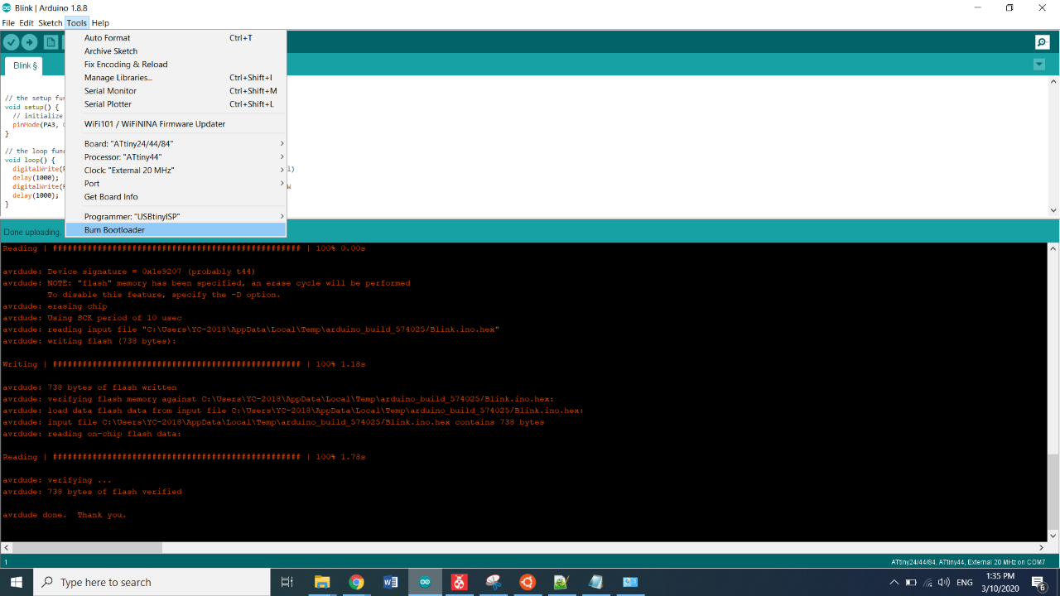Image resolution: width=1060 pixels, height=596 pixels.
Task: Click the "Done uploading." status message
Action: click(x=31, y=233)
